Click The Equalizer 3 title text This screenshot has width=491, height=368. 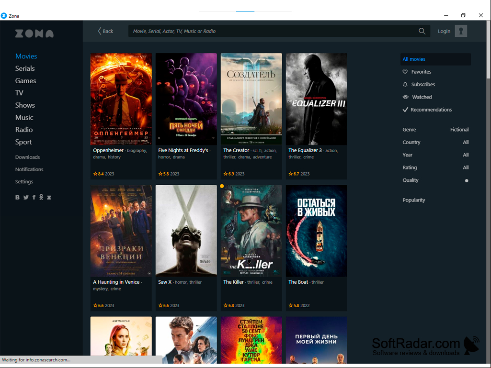click(x=305, y=150)
